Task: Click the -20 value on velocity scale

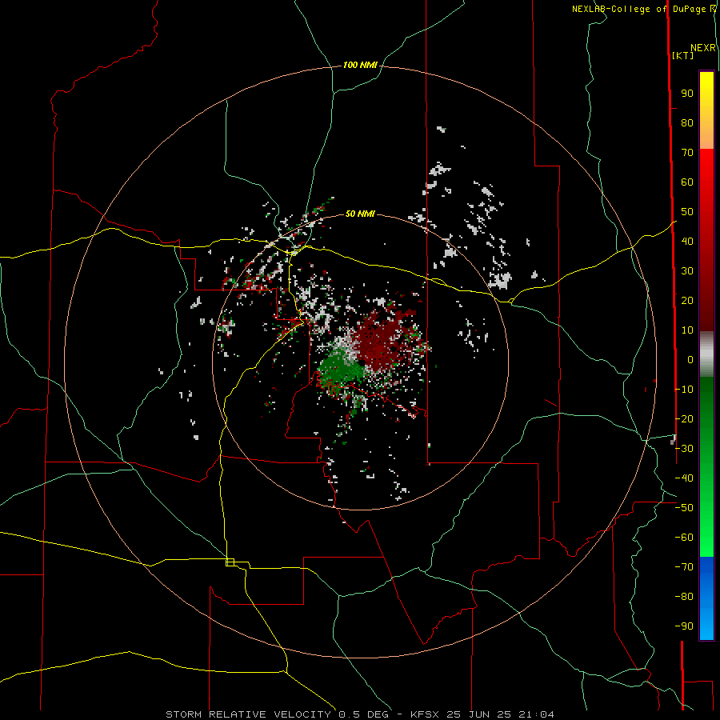Action: point(684,418)
